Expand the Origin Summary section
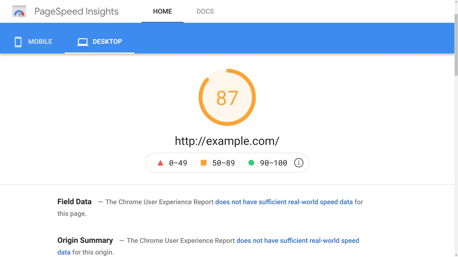The width and height of the screenshot is (458, 257). point(85,240)
